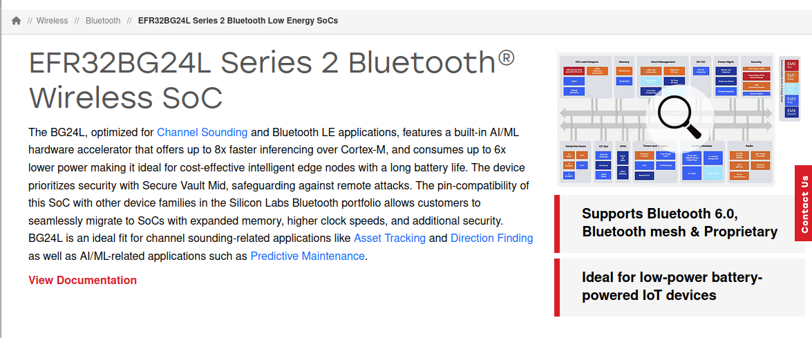Click the current EFR32BG24L breadcrumb item
The height and width of the screenshot is (338, 812).
pos(238,21)
